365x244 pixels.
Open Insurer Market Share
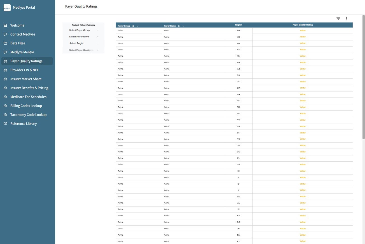(27, 79)
